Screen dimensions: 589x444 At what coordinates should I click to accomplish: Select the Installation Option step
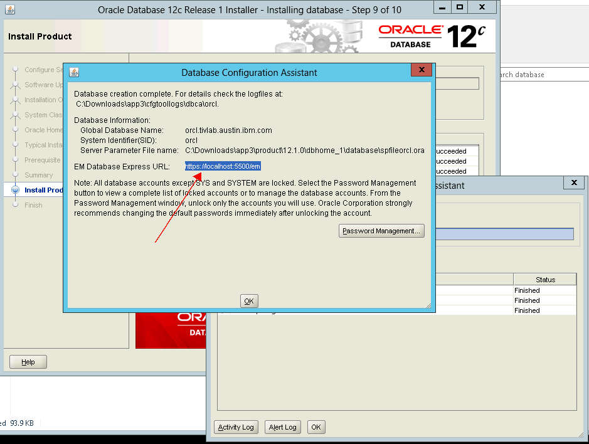[x=43, y=100]
